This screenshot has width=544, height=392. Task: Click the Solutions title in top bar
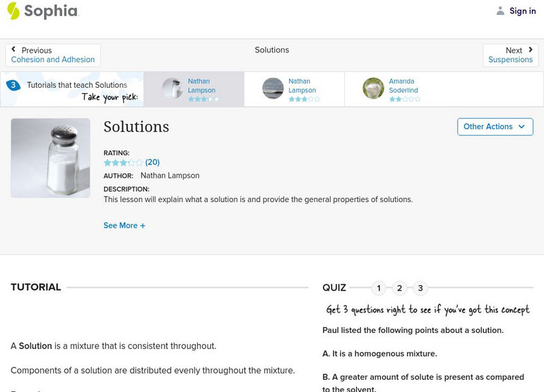(271, 50)
